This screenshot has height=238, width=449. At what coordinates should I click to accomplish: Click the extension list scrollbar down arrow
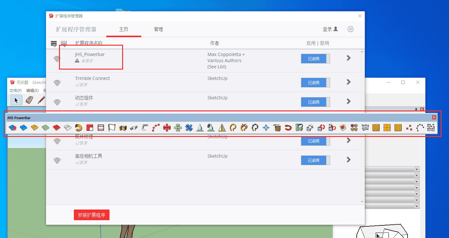(x=362, y=202)
